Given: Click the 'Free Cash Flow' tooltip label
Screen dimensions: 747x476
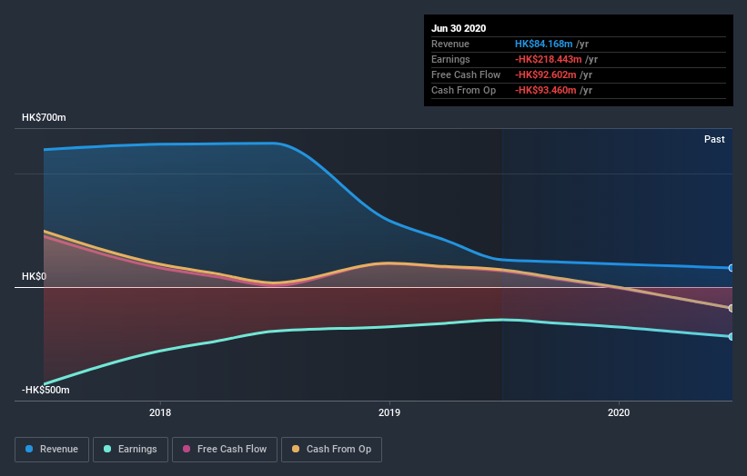Looking at the screenshot, I should [466, 74].
